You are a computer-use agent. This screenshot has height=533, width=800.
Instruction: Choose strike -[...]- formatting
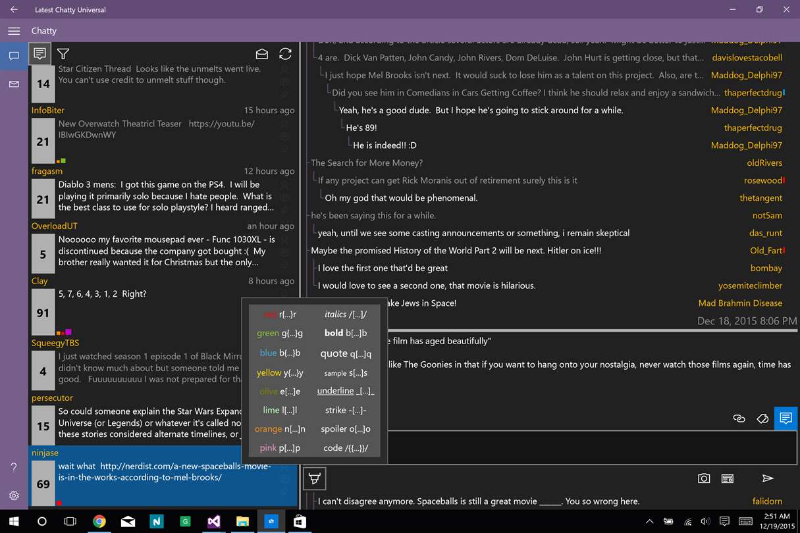346,410
